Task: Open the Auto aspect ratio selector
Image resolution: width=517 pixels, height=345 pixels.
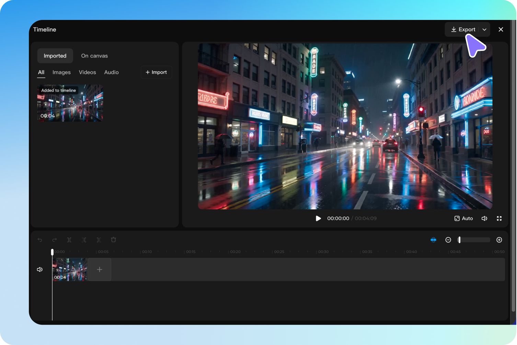Action: (x=463, y=219)
